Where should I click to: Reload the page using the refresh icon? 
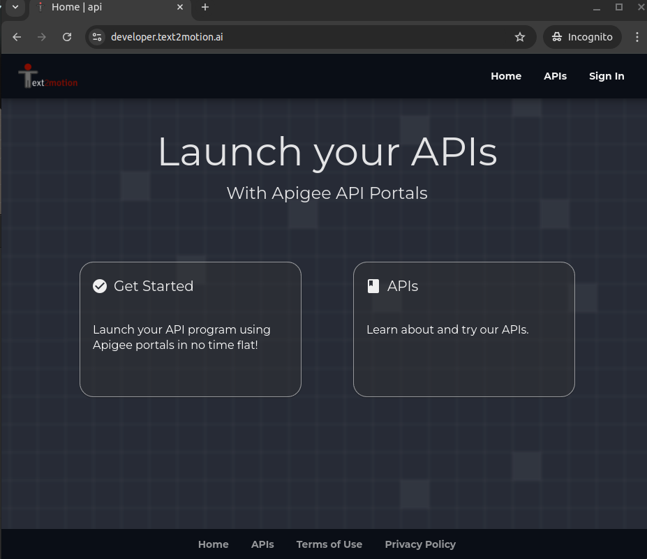click(x=67, y=37)
